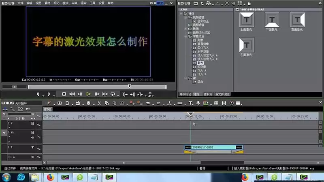
Task: Click the multicam grid icon
Action: 216,103
